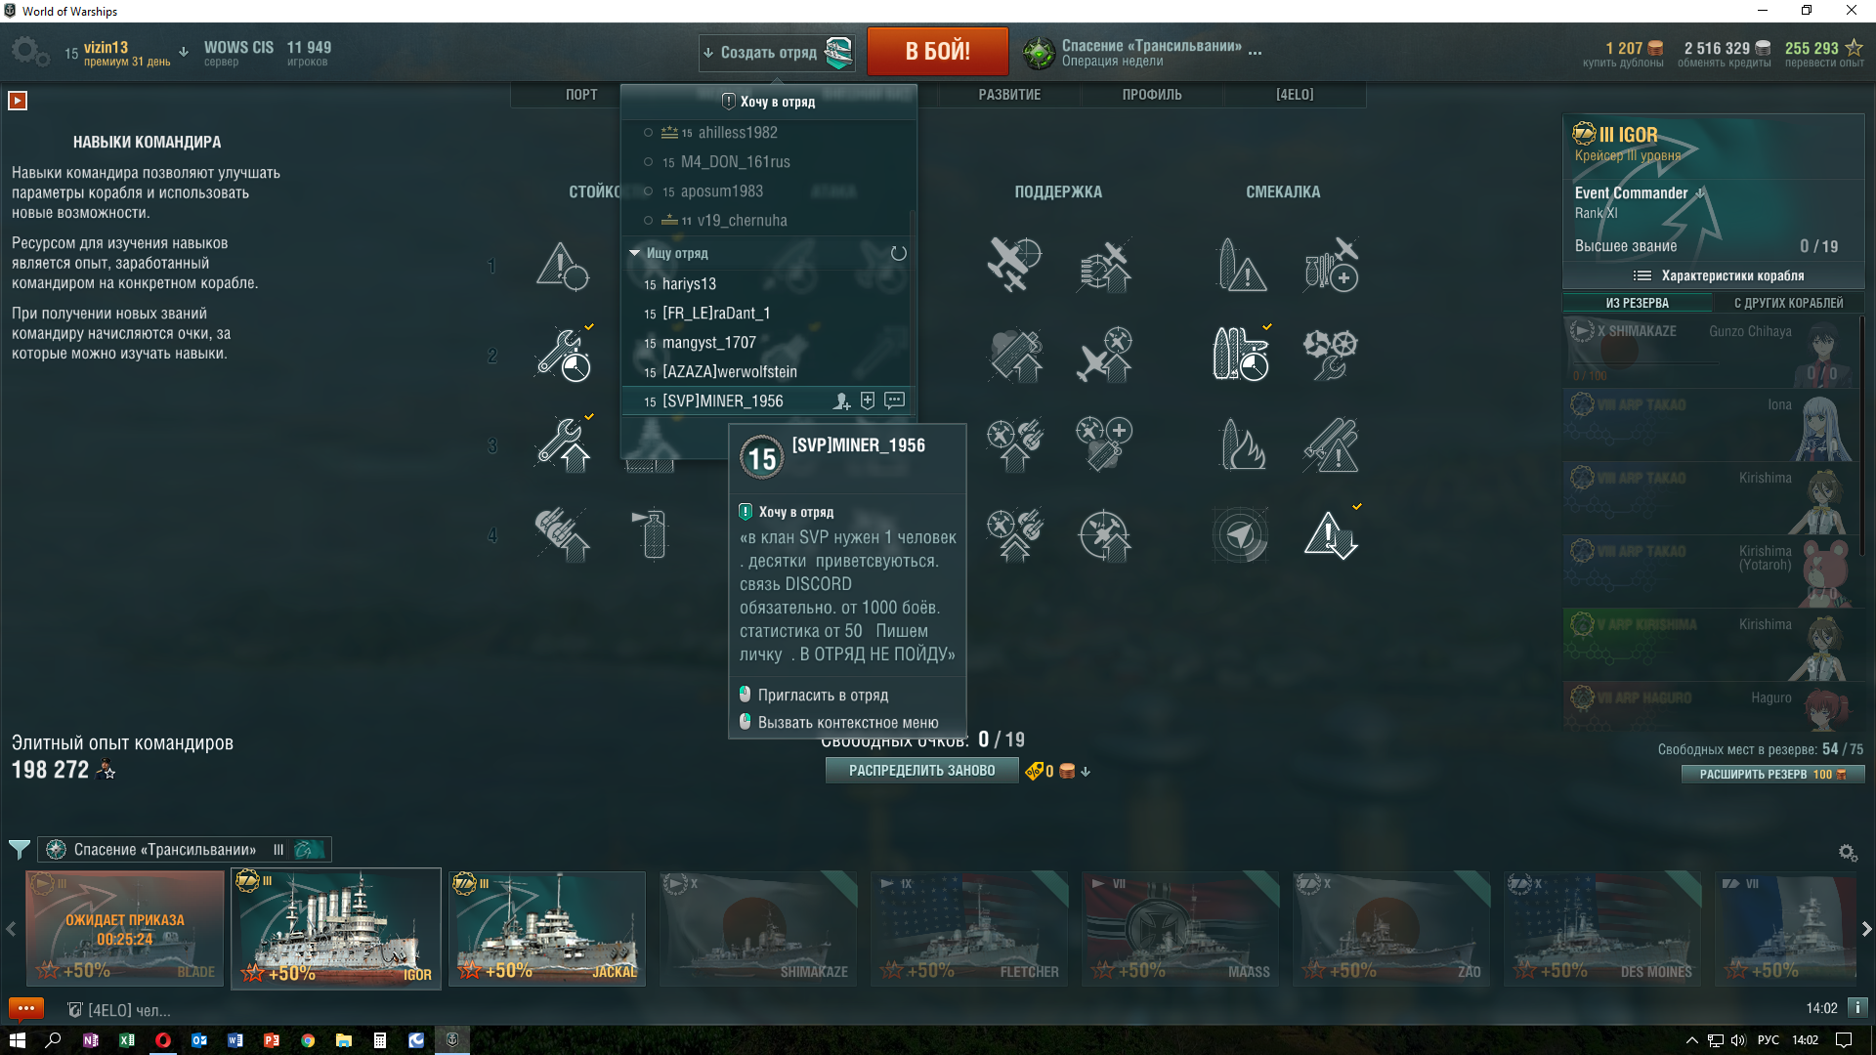Viewport: 1876px width, 1055px height.
Task: Open the chat message icon for [SVP]MINER_1956
Action: point(894,401)
